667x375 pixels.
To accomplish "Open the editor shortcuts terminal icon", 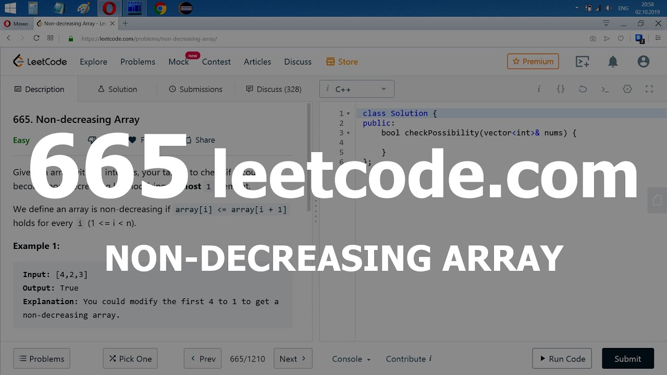I will click(605, 89).
